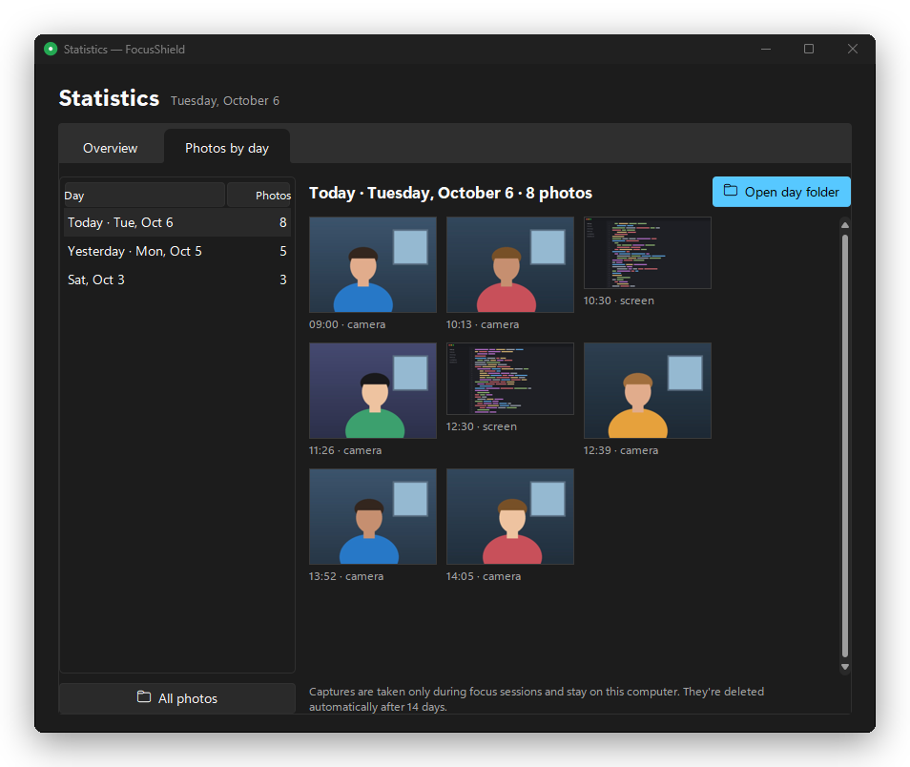Screen dimensions: 910x767
Task: Click the 'Today · Tuesday, October 6 · 8 photos' heading
Action: click(x=450, y=193)
